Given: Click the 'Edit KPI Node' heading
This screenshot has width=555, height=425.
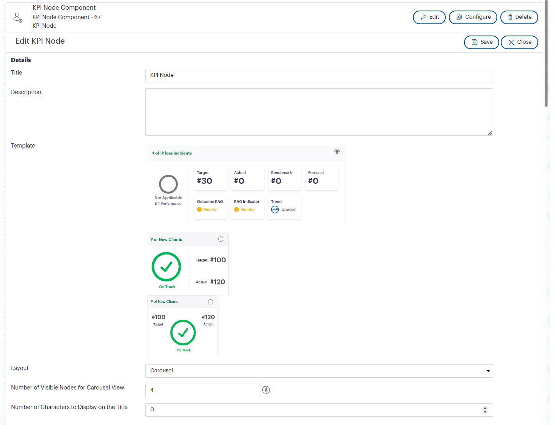Looking at the screenshot, I should pos(40,41).
